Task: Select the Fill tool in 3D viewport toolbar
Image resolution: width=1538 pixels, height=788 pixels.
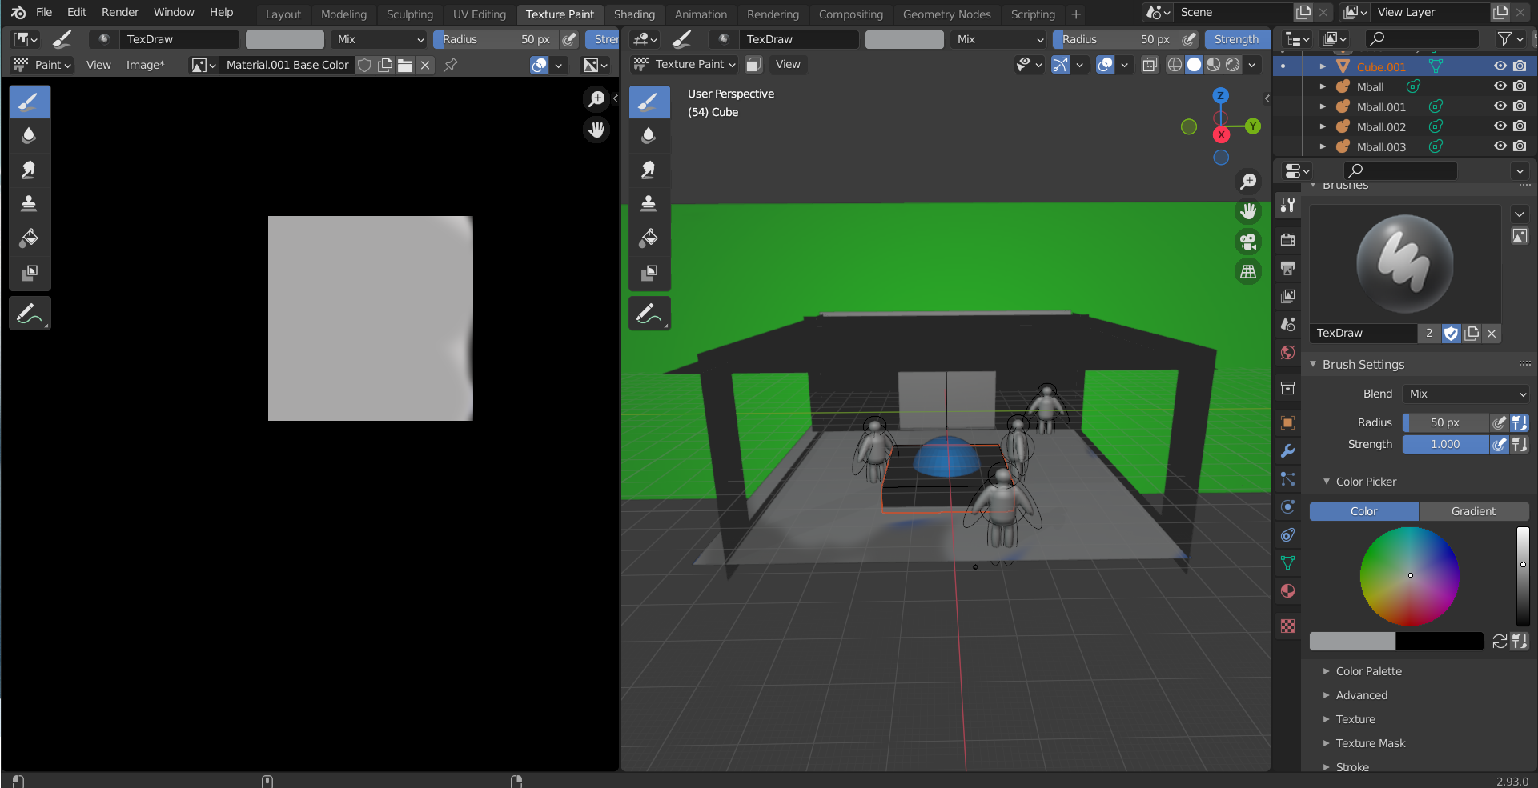Action: [649, 238]
